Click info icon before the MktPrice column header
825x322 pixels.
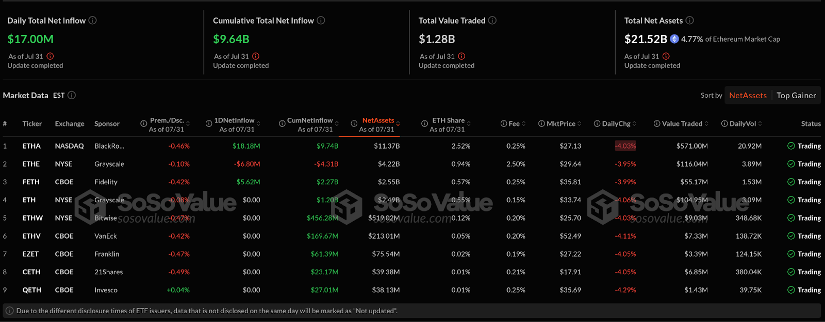point(541,124)
